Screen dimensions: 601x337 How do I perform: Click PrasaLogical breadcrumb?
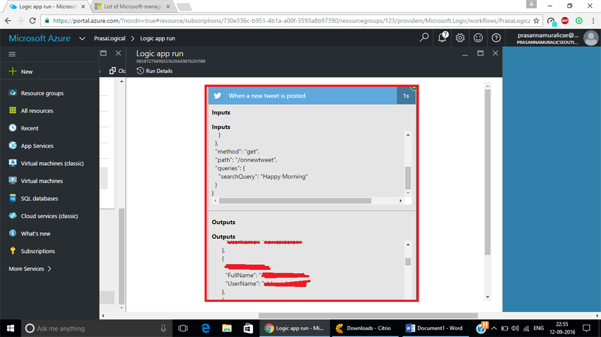point(110,38)
